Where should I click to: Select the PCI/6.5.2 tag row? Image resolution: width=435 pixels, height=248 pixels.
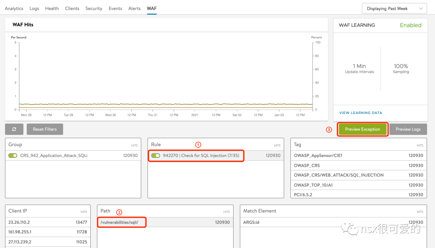click(x=358, y=194)
